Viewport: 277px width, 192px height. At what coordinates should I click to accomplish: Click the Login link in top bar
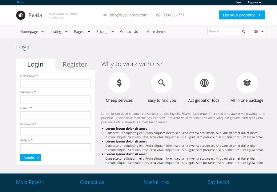[x=239, y=2]
